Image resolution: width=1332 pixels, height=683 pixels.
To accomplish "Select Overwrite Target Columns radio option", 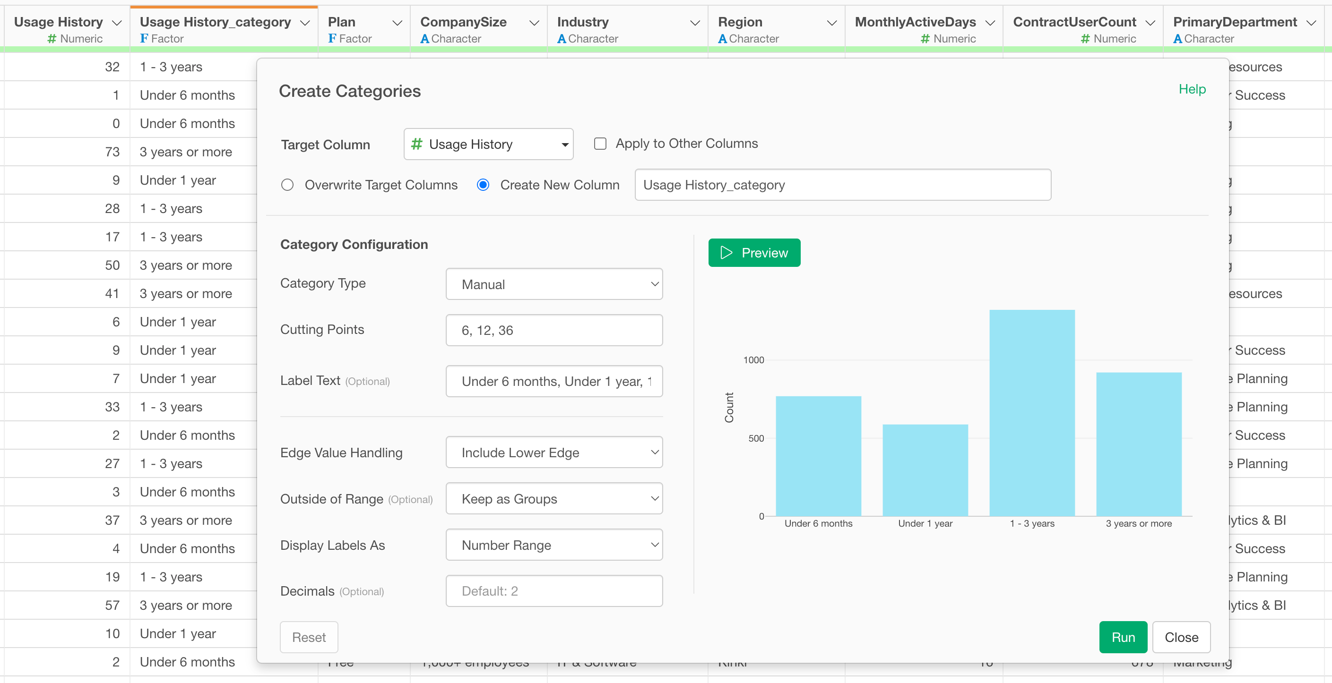I will pos(287,185).
